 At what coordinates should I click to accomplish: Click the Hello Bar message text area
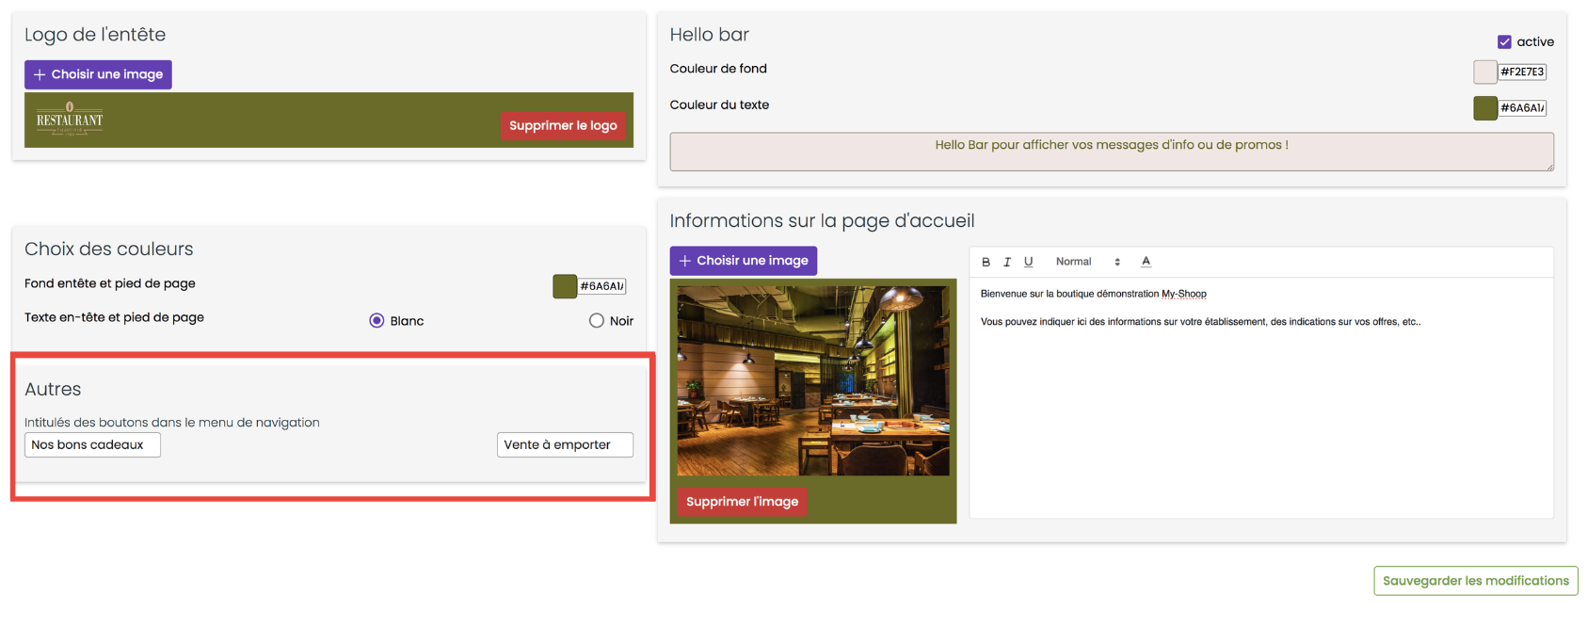click(1111, 152)
